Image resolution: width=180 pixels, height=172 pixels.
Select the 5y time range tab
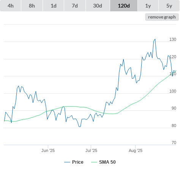[169, 6]
